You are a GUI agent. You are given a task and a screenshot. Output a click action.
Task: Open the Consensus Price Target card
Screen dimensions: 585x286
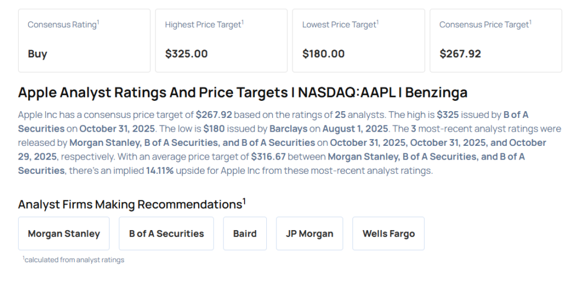coord(496,40)
